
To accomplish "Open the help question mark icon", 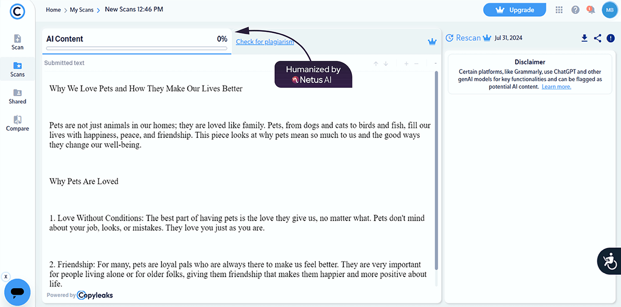I will tap(575, 10).
